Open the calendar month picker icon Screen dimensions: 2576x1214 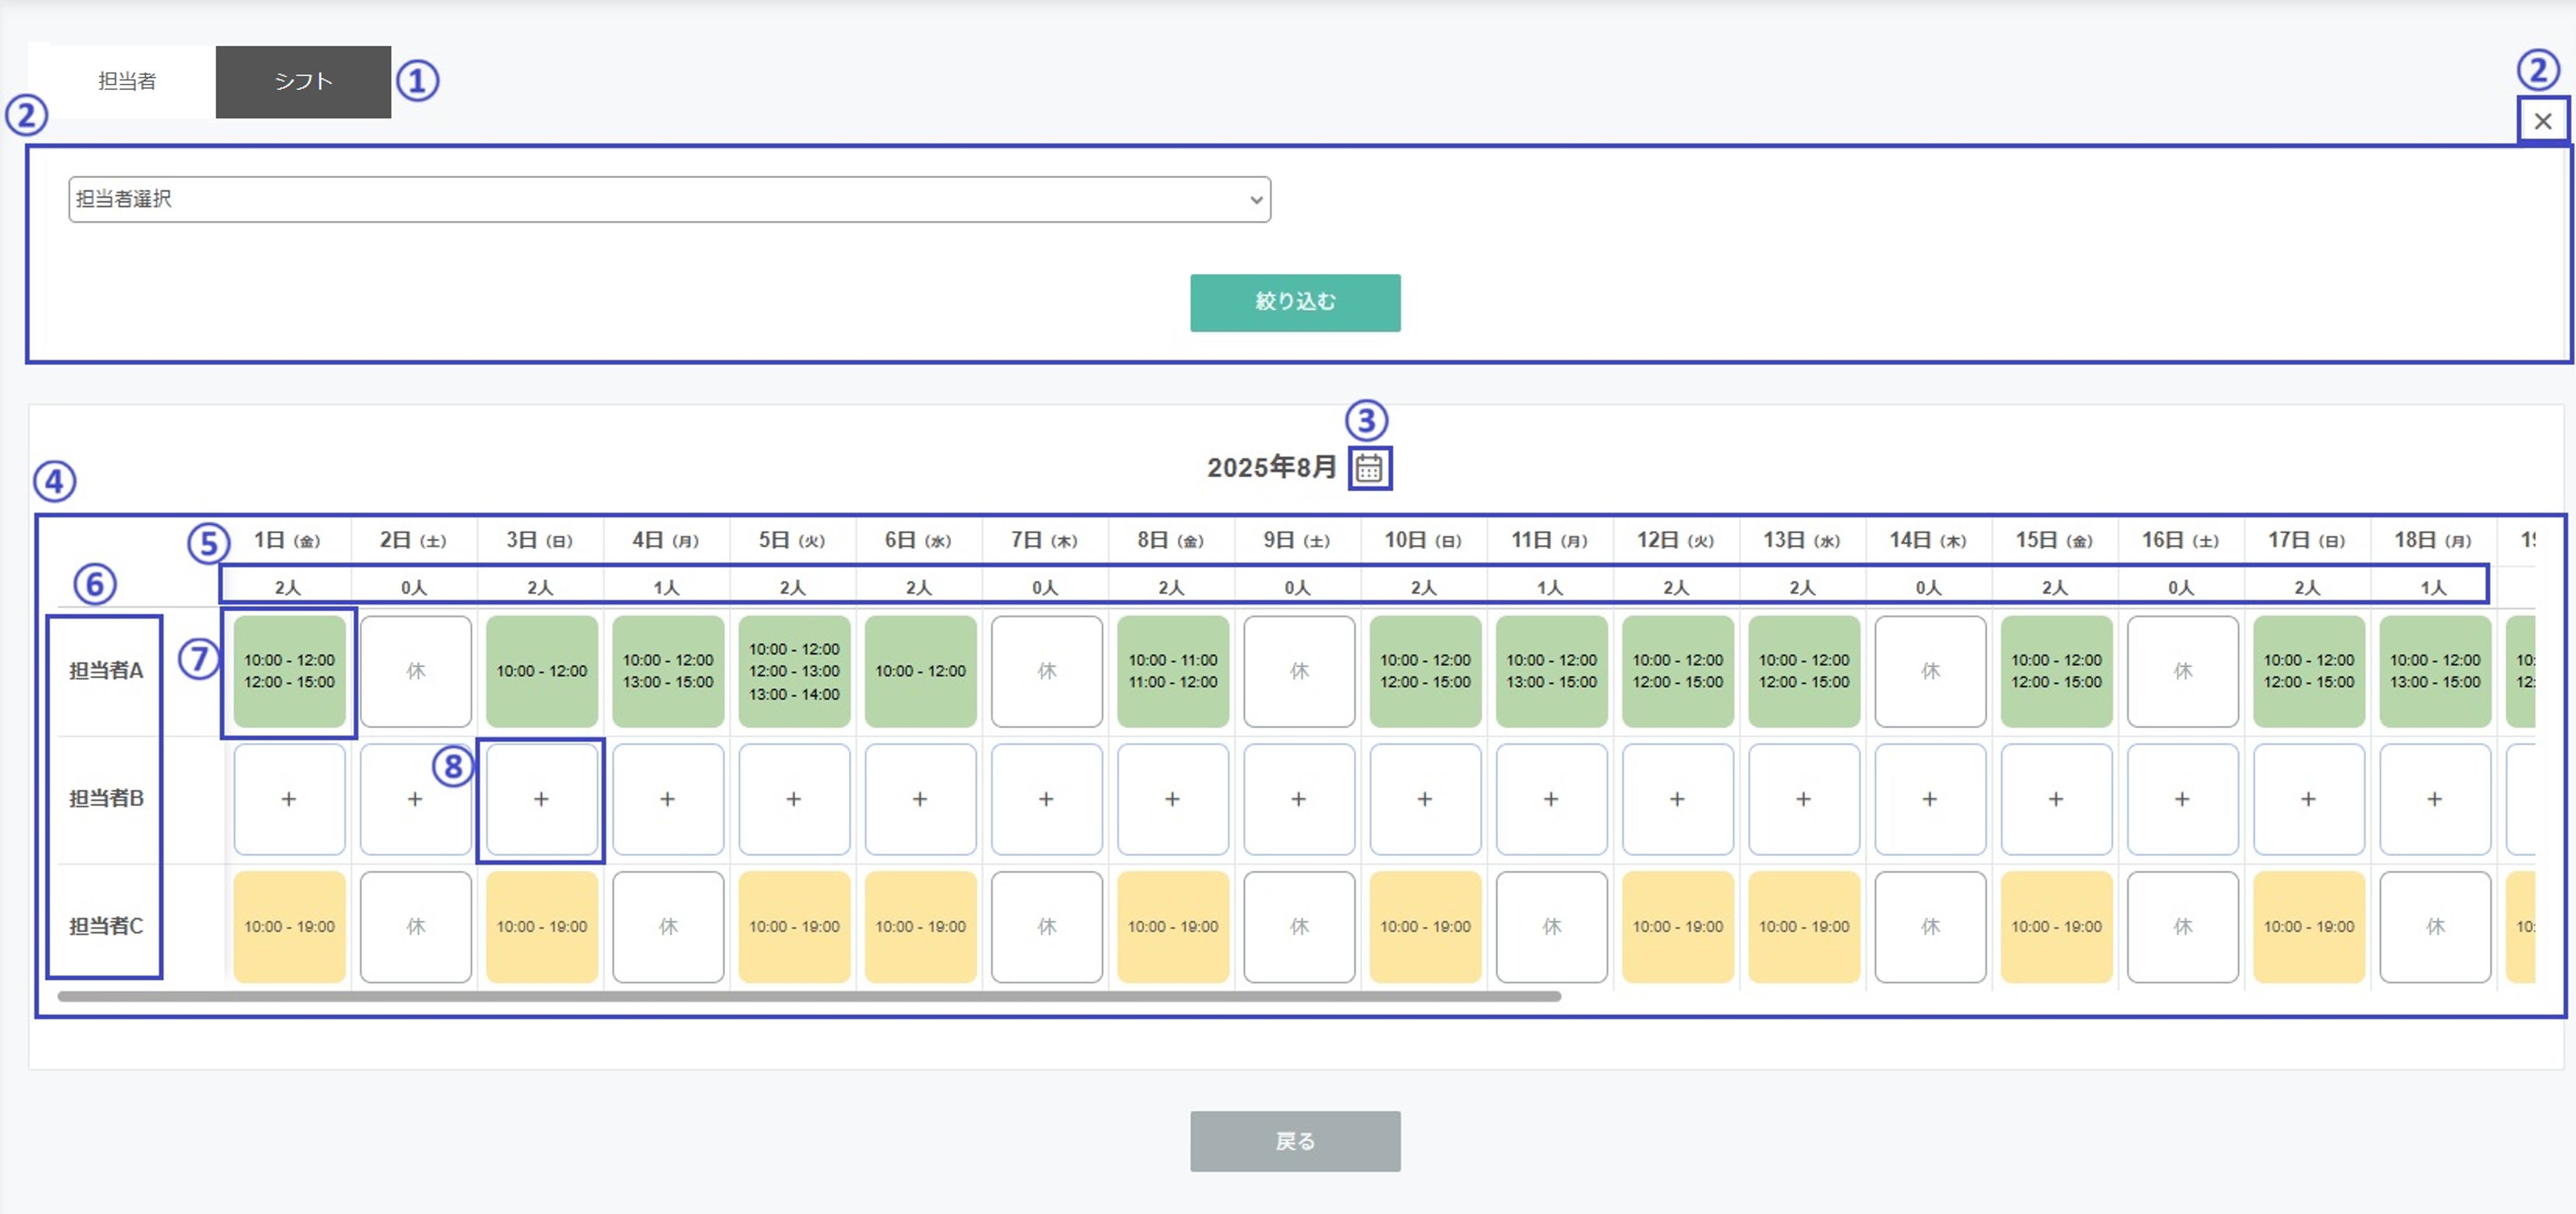click(1369, 468)
